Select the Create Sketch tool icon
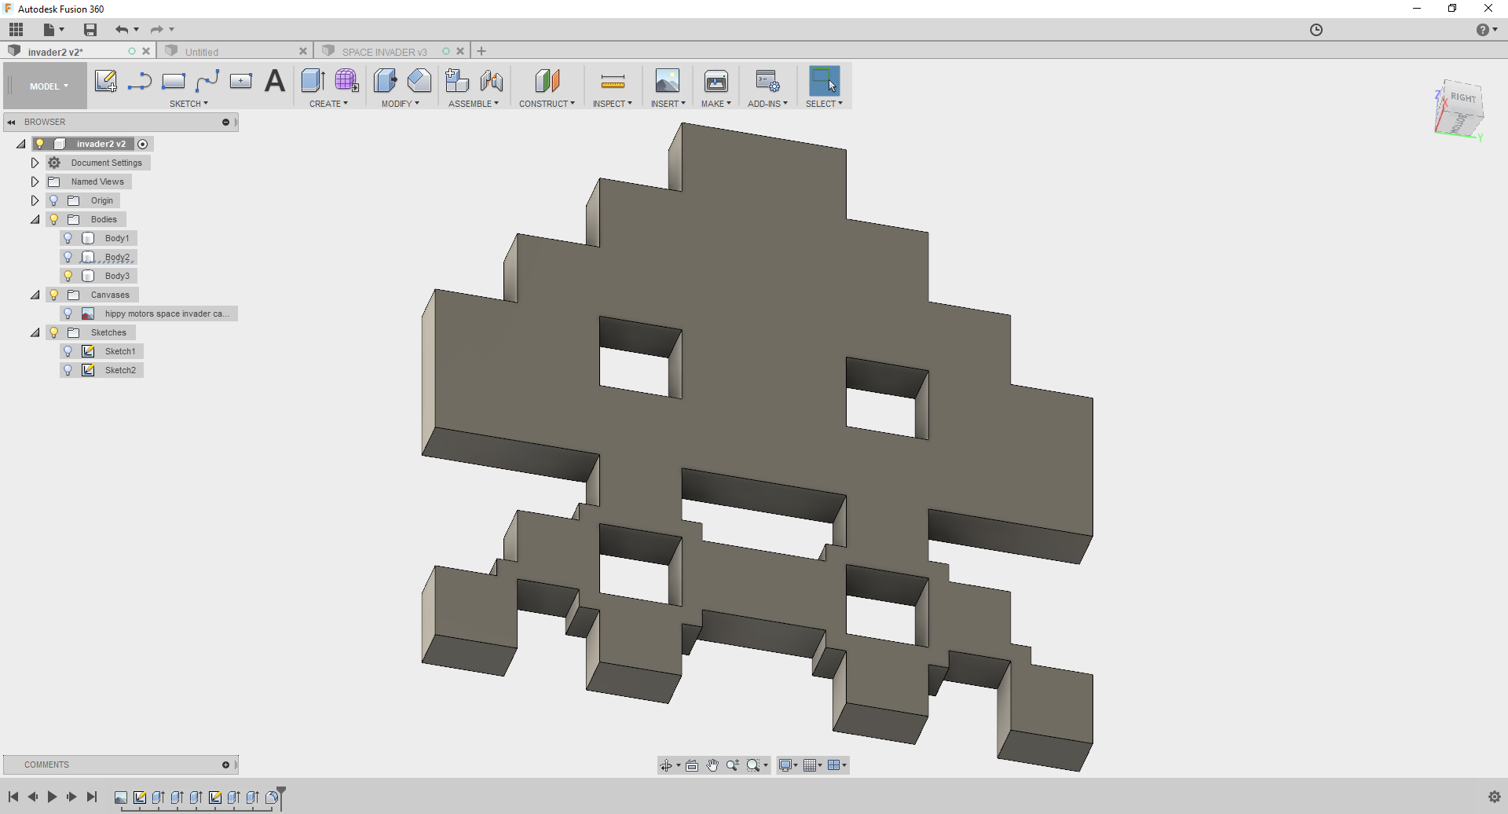The image size is (1508, 814). click(x=106, y=81)
